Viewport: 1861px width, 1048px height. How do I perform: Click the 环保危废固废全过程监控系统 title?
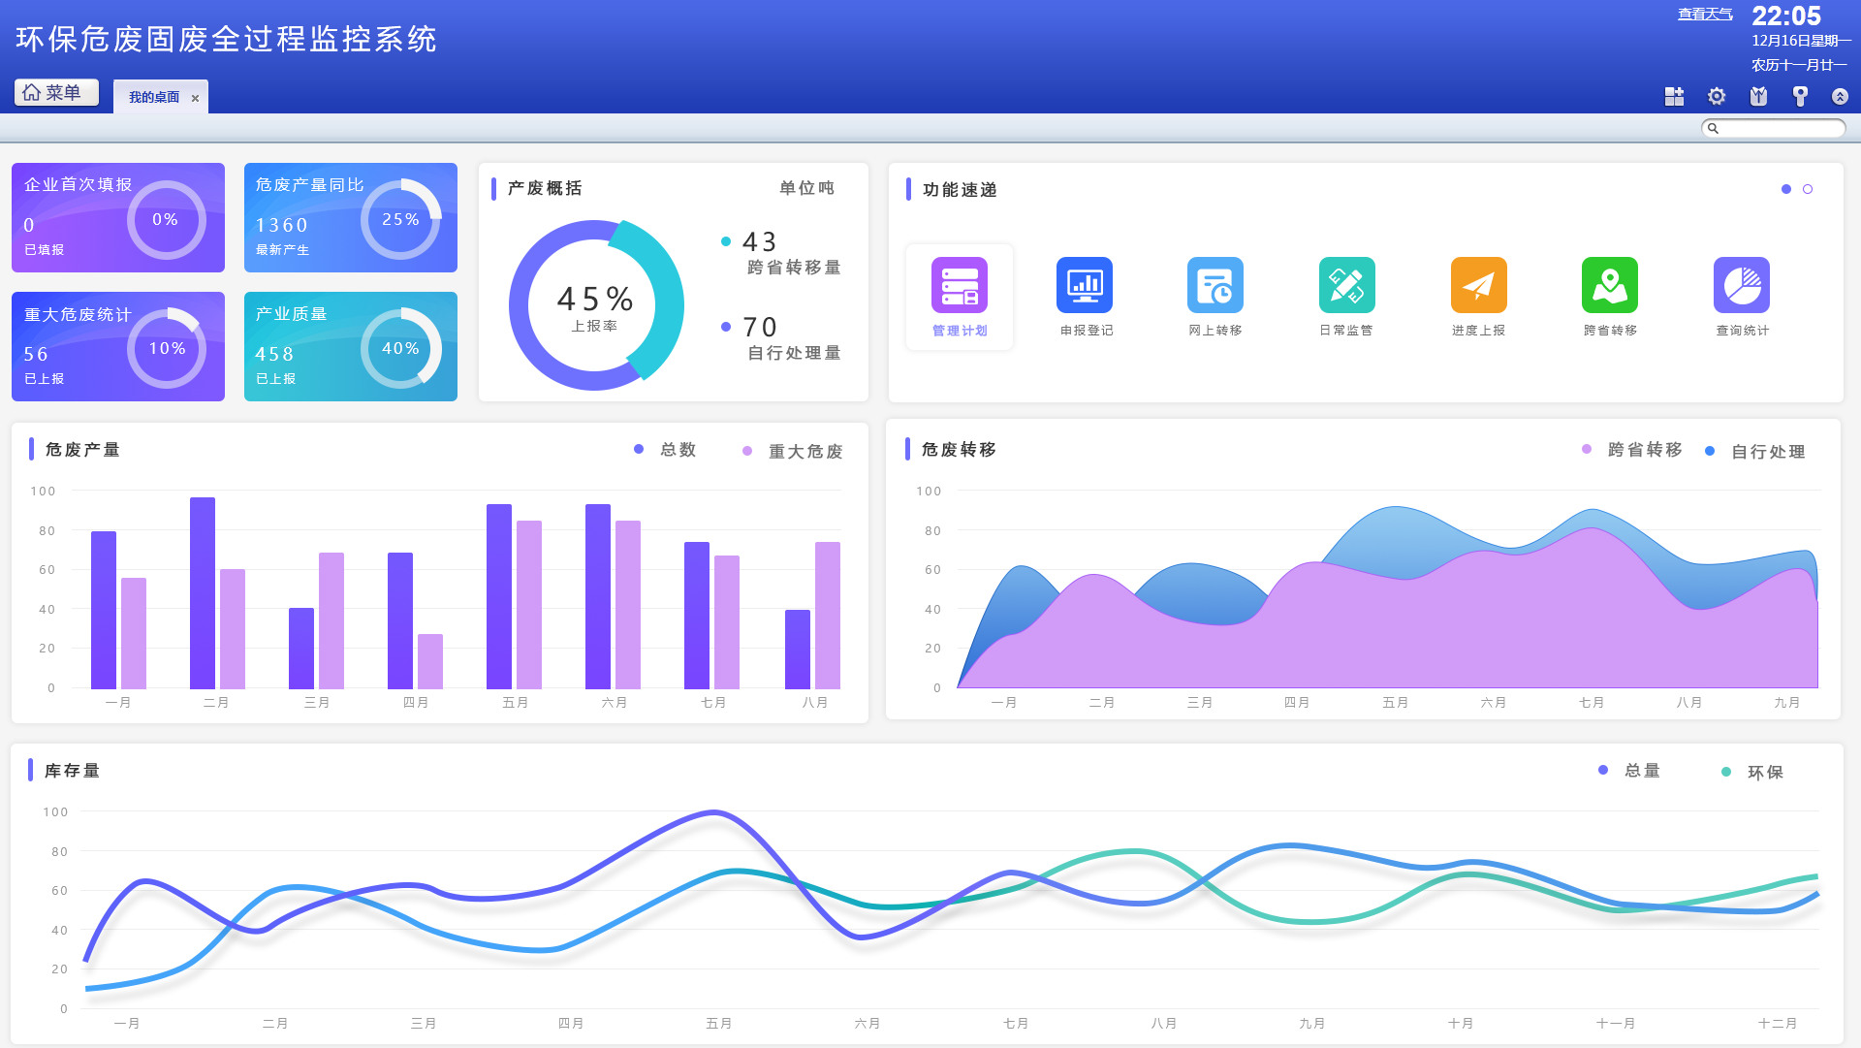(226, 39)
